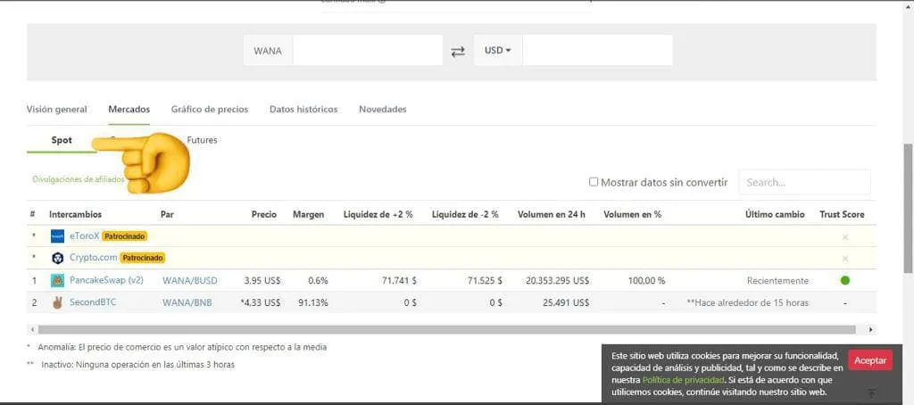Image resolution: width=914 pixels, height=405 pixels.
Task: Click the SecondBTC logo icon
Action: [57, 302]
